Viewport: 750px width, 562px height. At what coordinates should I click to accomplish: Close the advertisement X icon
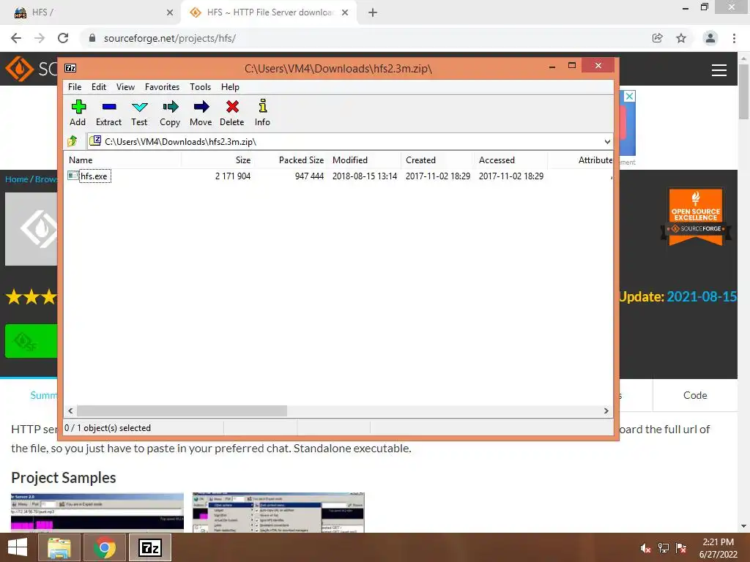coord(629,96)
